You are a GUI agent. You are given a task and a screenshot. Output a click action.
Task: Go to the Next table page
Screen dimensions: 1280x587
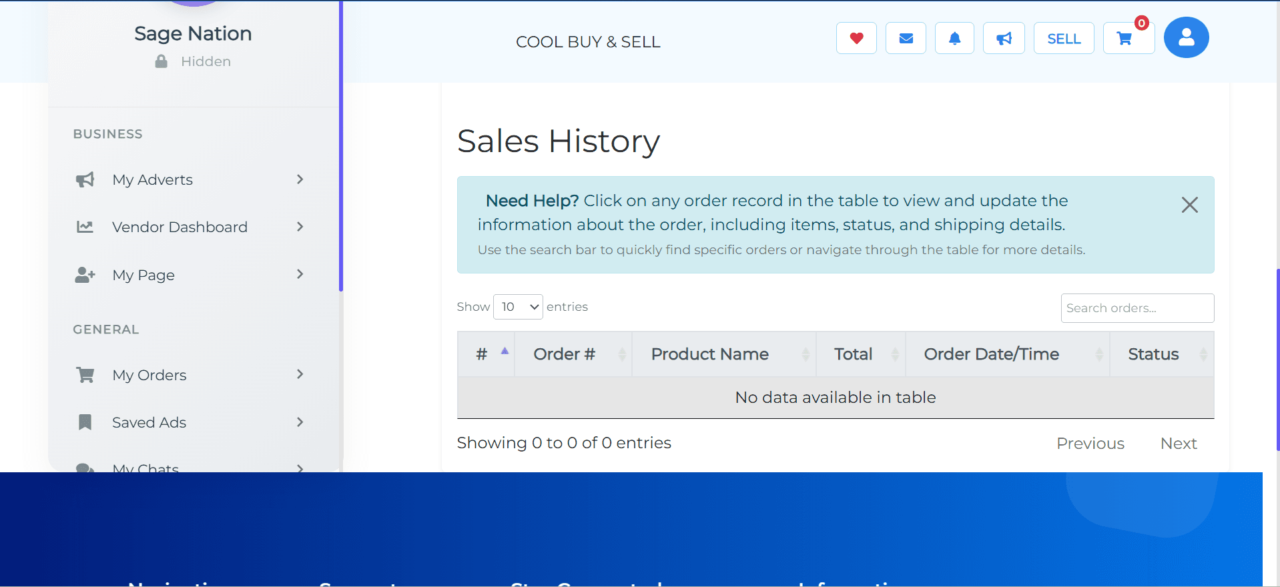pos(1178,444)
